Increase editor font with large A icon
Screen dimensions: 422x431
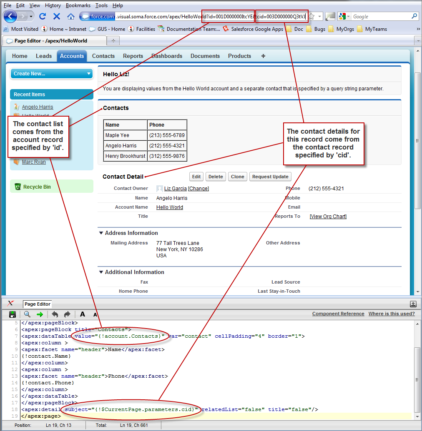pyautogui.click(x=82, y=314)
